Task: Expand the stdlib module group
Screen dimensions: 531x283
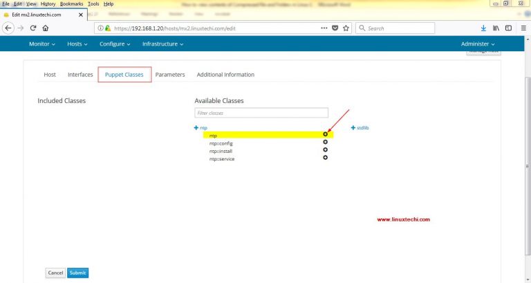Action: tap(360, 128)
